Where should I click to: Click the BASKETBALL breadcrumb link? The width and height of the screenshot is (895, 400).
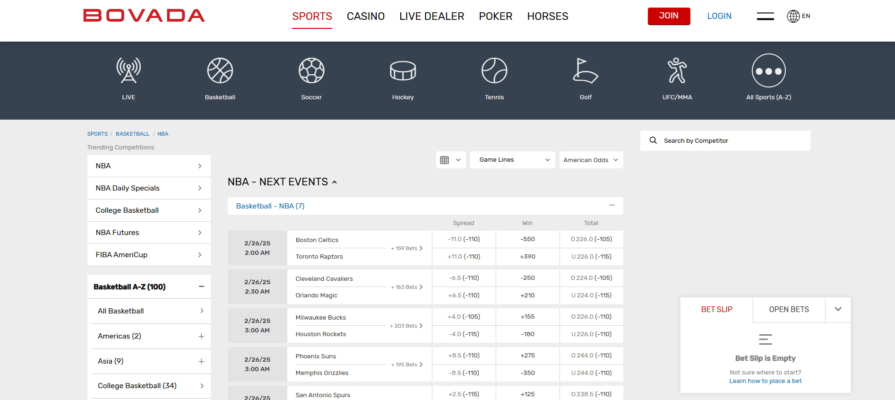(x=133, y=134)
